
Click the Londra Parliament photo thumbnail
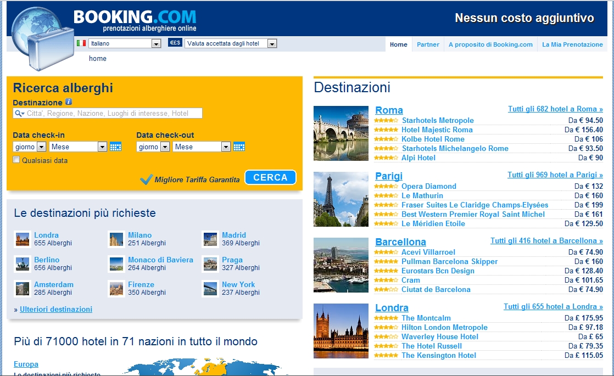(x=341, y=331)
